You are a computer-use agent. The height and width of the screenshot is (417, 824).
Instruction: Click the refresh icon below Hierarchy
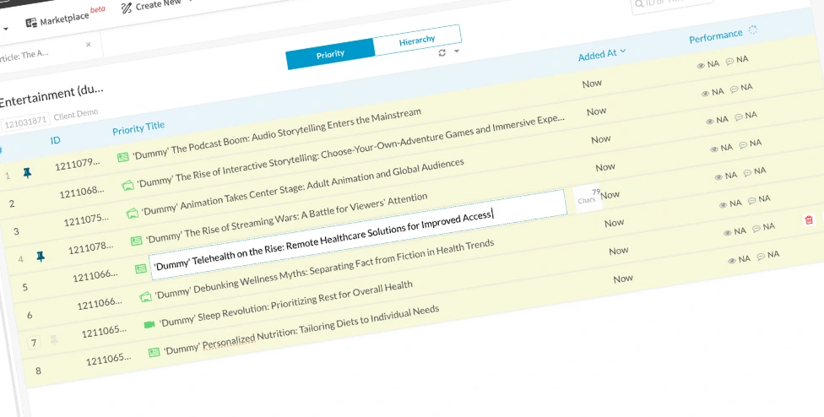442,52
